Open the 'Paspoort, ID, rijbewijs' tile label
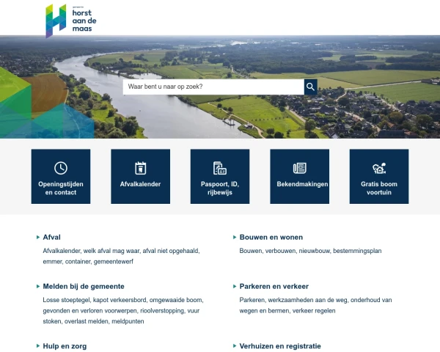Image resolution: width=440 pixels, height=352 pixels. (x=220, y=188)
